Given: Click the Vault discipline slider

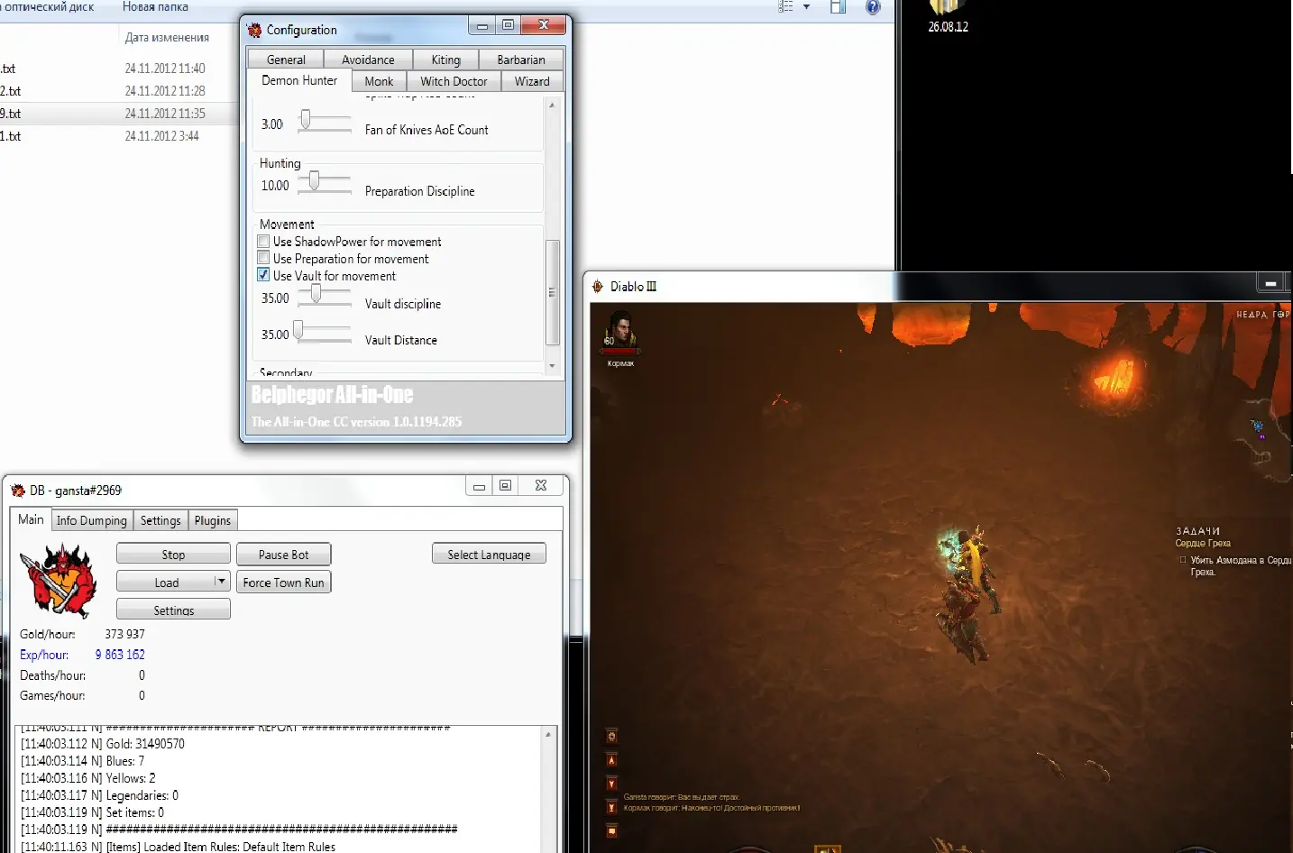Looking at the screenshot, I should click(325, 295).
